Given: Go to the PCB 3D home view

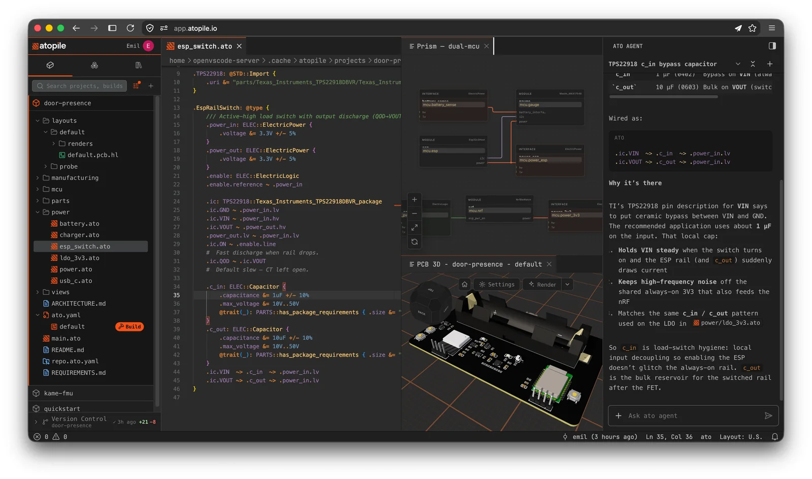Looking at the screenshot, I should click(464, 285).
